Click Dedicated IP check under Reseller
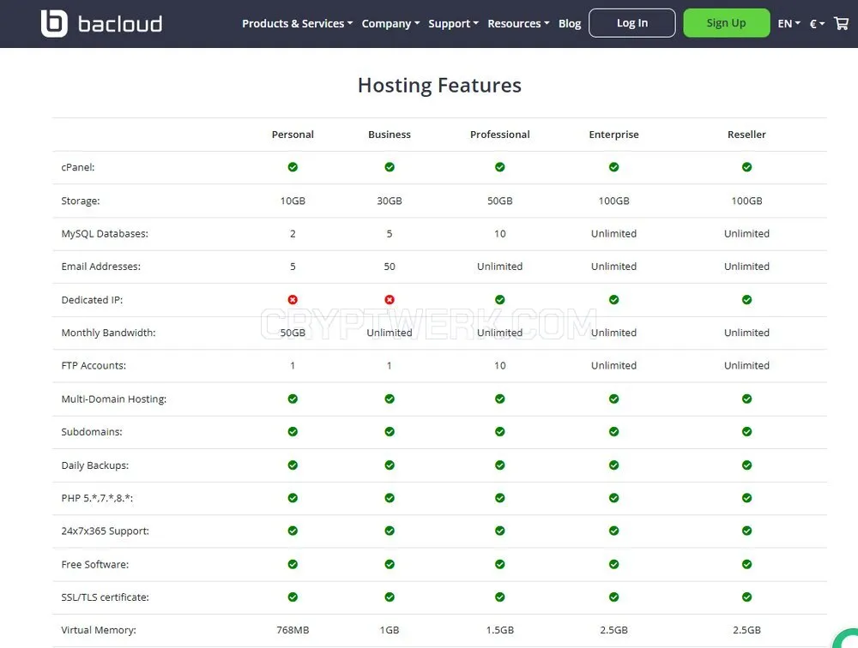This screenshot has width=858, height=648. pyautogui.click(x=746, y=300)
